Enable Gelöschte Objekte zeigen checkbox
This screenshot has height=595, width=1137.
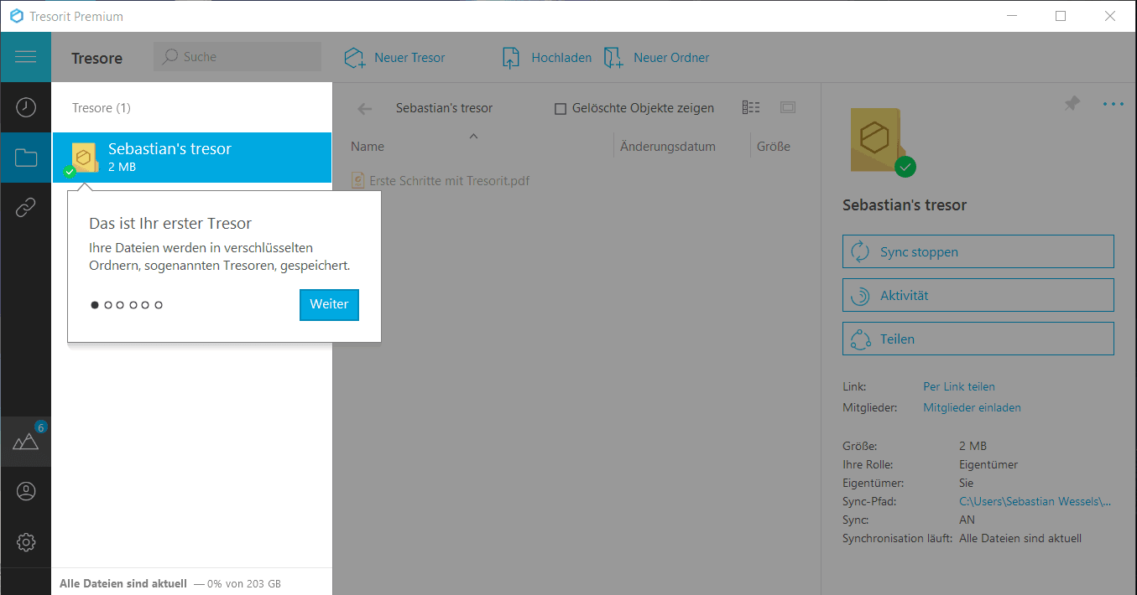tap(561, 109)
